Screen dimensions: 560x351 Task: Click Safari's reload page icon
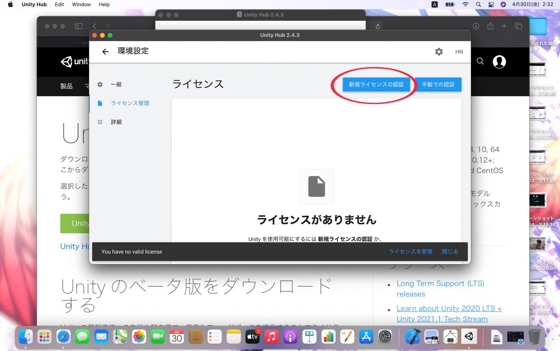(x=378, y=26)
